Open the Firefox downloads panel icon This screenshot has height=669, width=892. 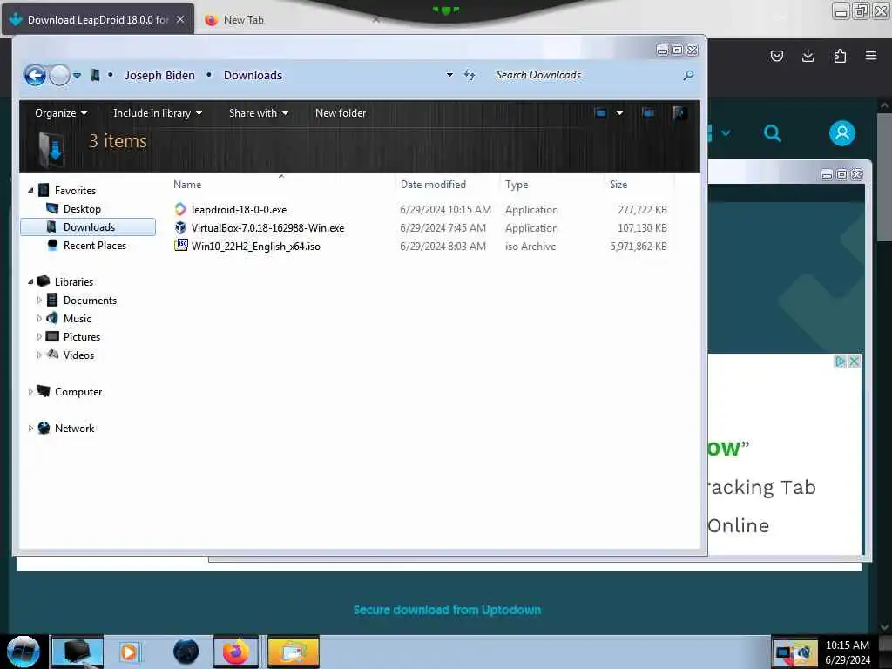808,56
